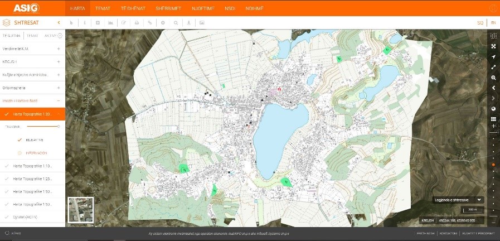Click the share link icon
Viewport: 500px width, 241px height.
point(150,23)
